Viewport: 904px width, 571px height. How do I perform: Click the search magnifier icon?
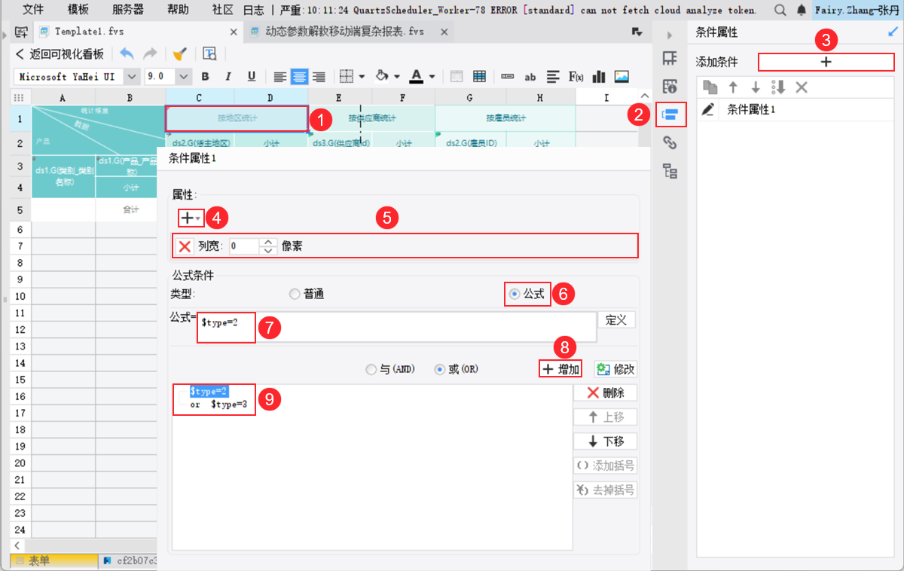point(780,10)
